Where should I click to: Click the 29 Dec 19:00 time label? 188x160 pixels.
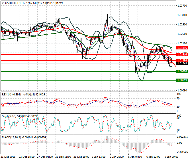(x=81, y=157)
